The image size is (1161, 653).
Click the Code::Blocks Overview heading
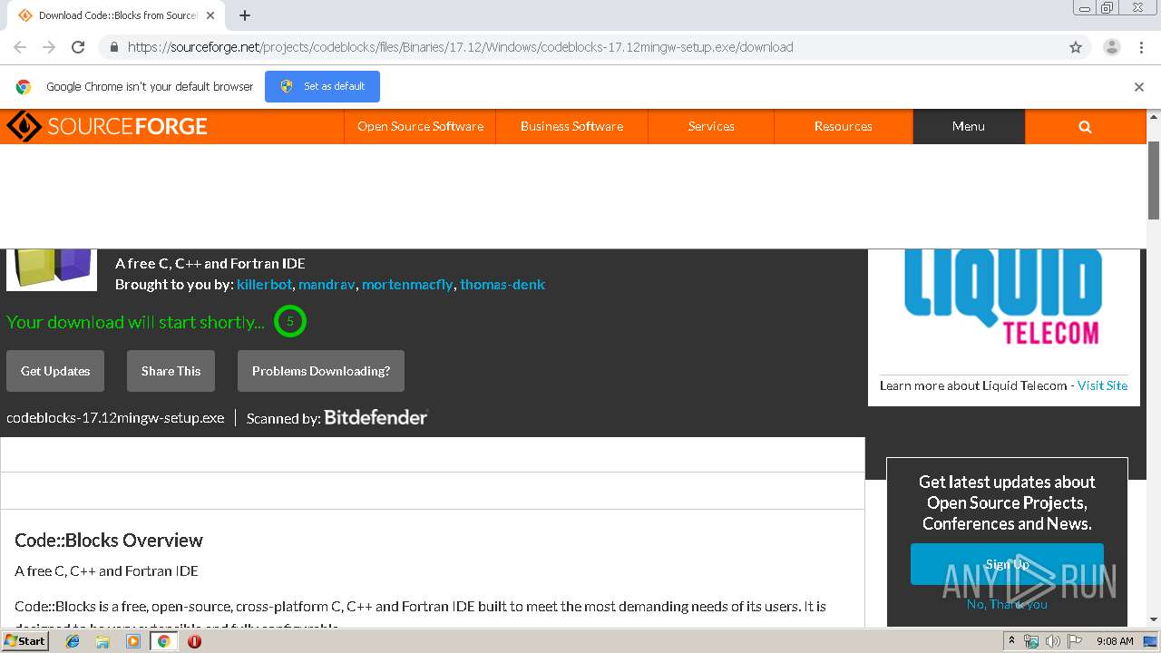pos(109,540)
